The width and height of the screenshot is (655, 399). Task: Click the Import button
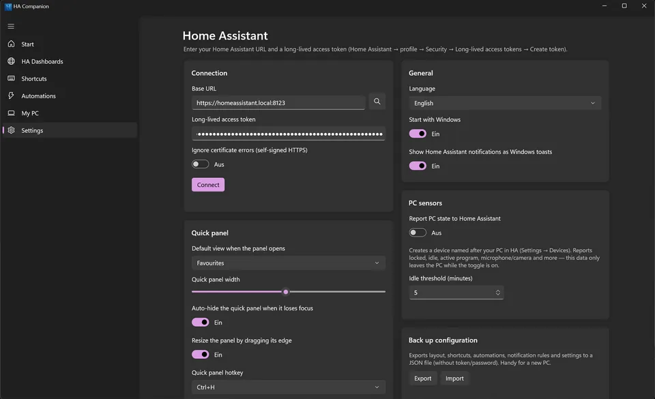pyautogui.click(x=454, y=378)
